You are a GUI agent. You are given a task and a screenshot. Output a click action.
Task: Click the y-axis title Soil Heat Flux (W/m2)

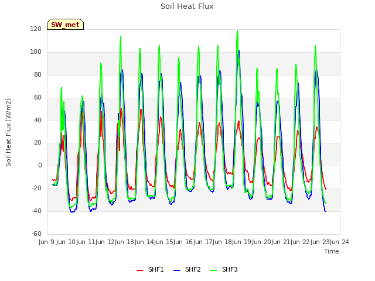(x=8, y=132)
